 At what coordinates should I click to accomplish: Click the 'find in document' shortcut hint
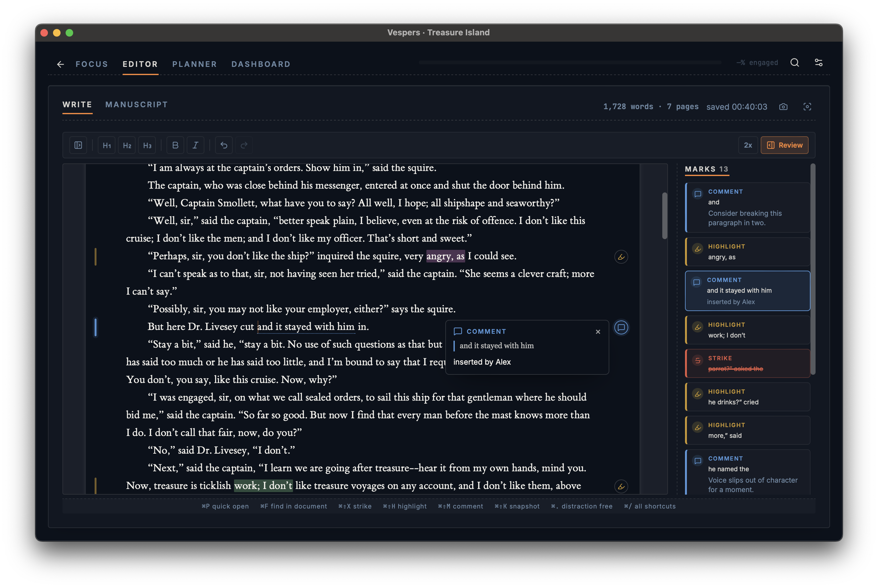pyautogui.click(x=294, y=506)
